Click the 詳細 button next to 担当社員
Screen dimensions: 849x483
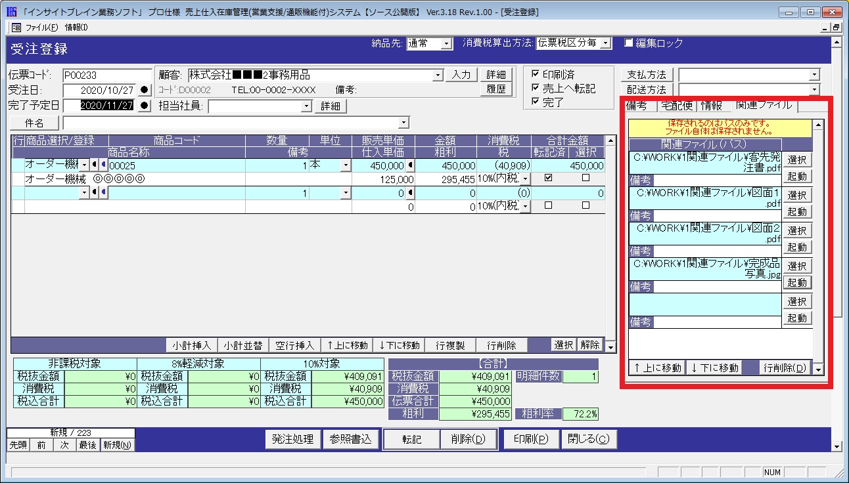(x=331, y=106)
